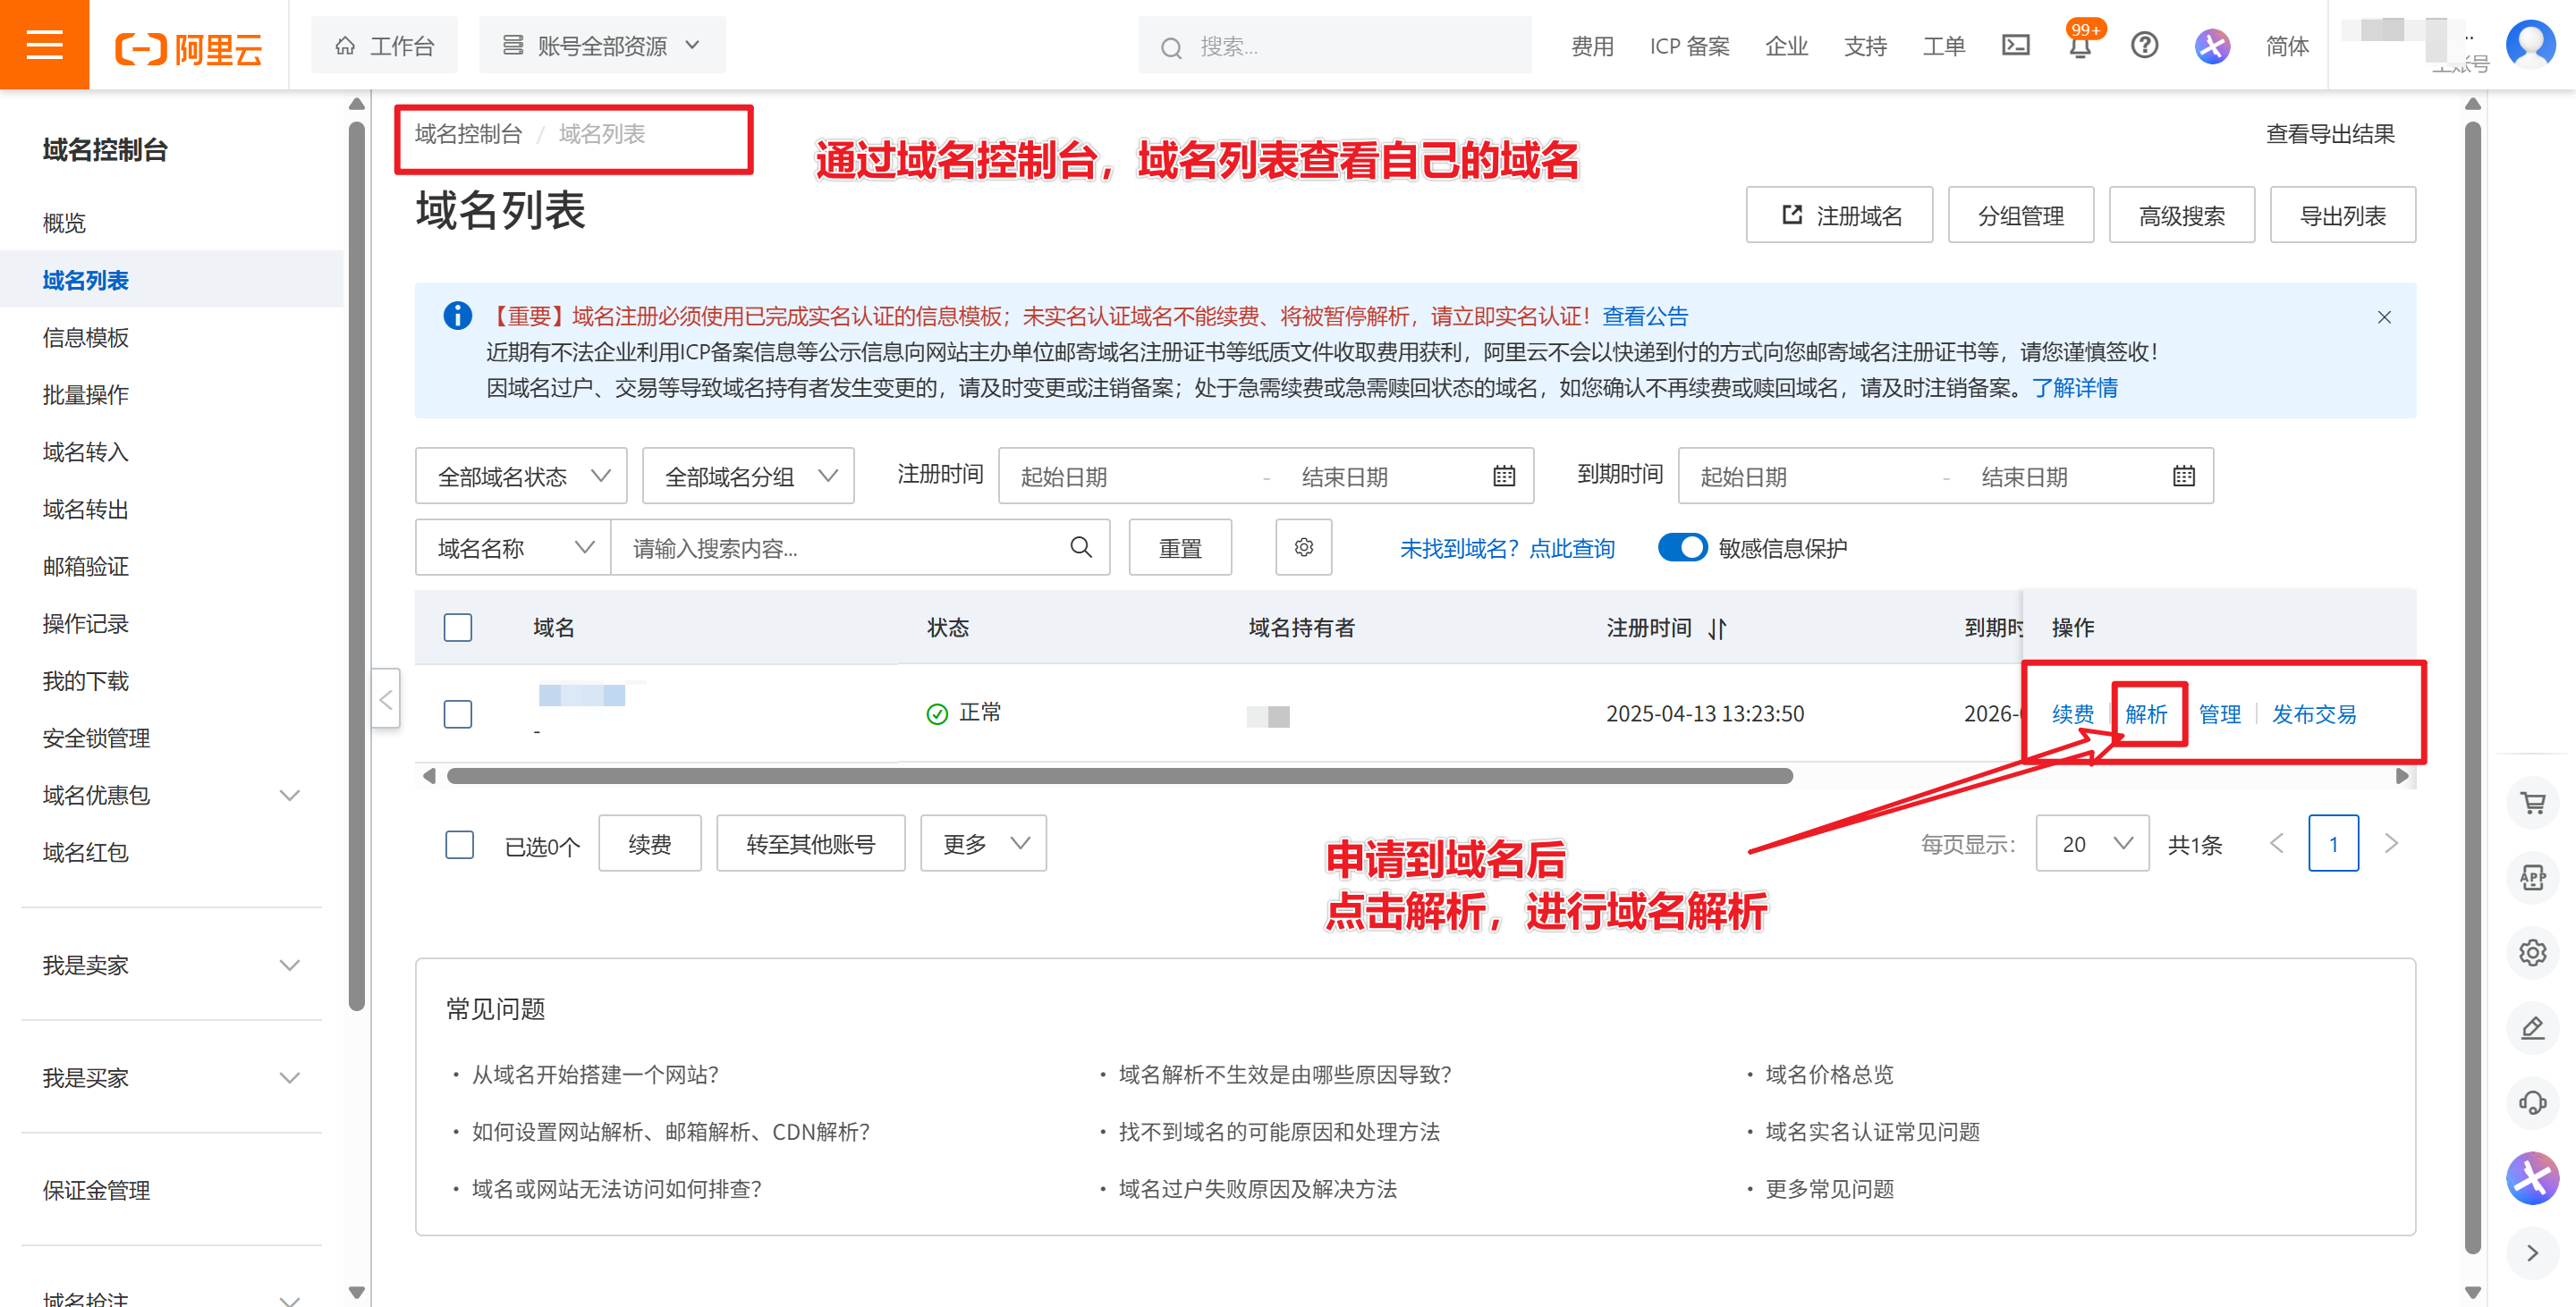Screen dimensions: 2576x1307
Task: Select 域名列表 in sidebar
Action: click(x=86, y=280)
